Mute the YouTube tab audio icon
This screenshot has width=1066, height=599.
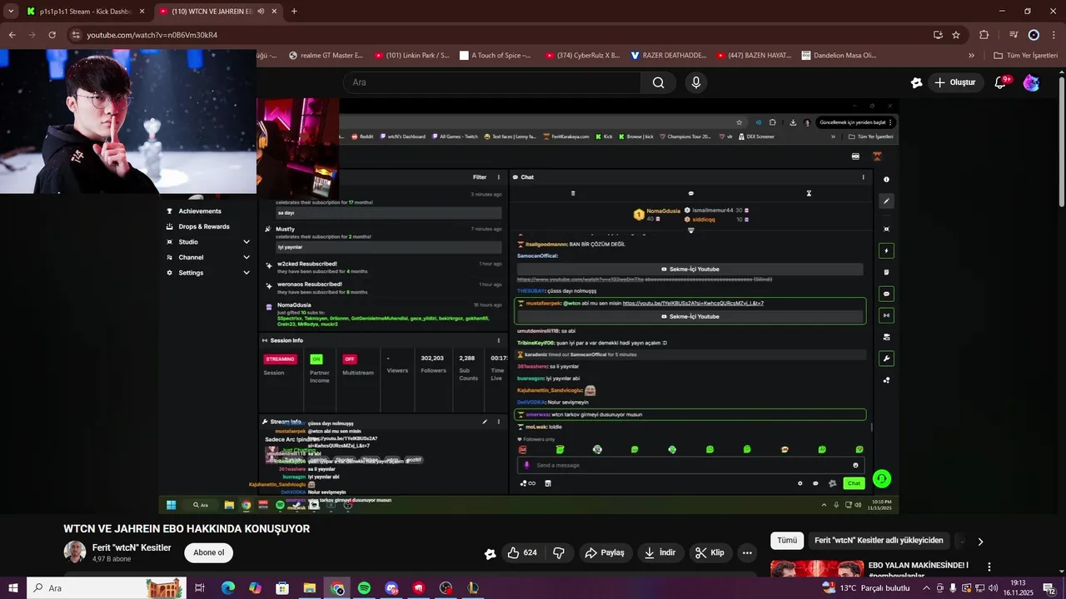pyautogui.click(x=261, y=12)
